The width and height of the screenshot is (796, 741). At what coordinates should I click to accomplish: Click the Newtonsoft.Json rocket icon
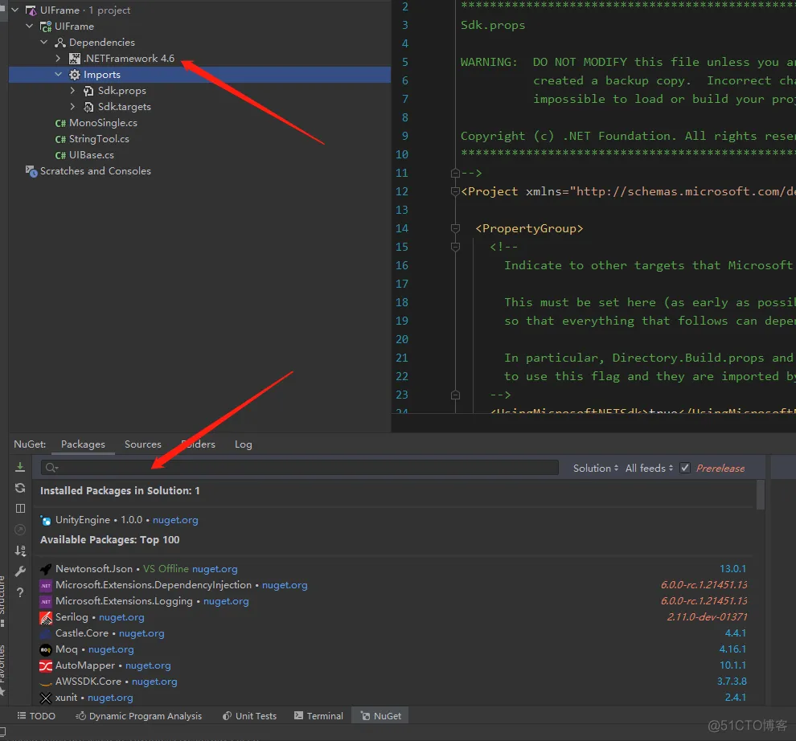pos(46,569)
